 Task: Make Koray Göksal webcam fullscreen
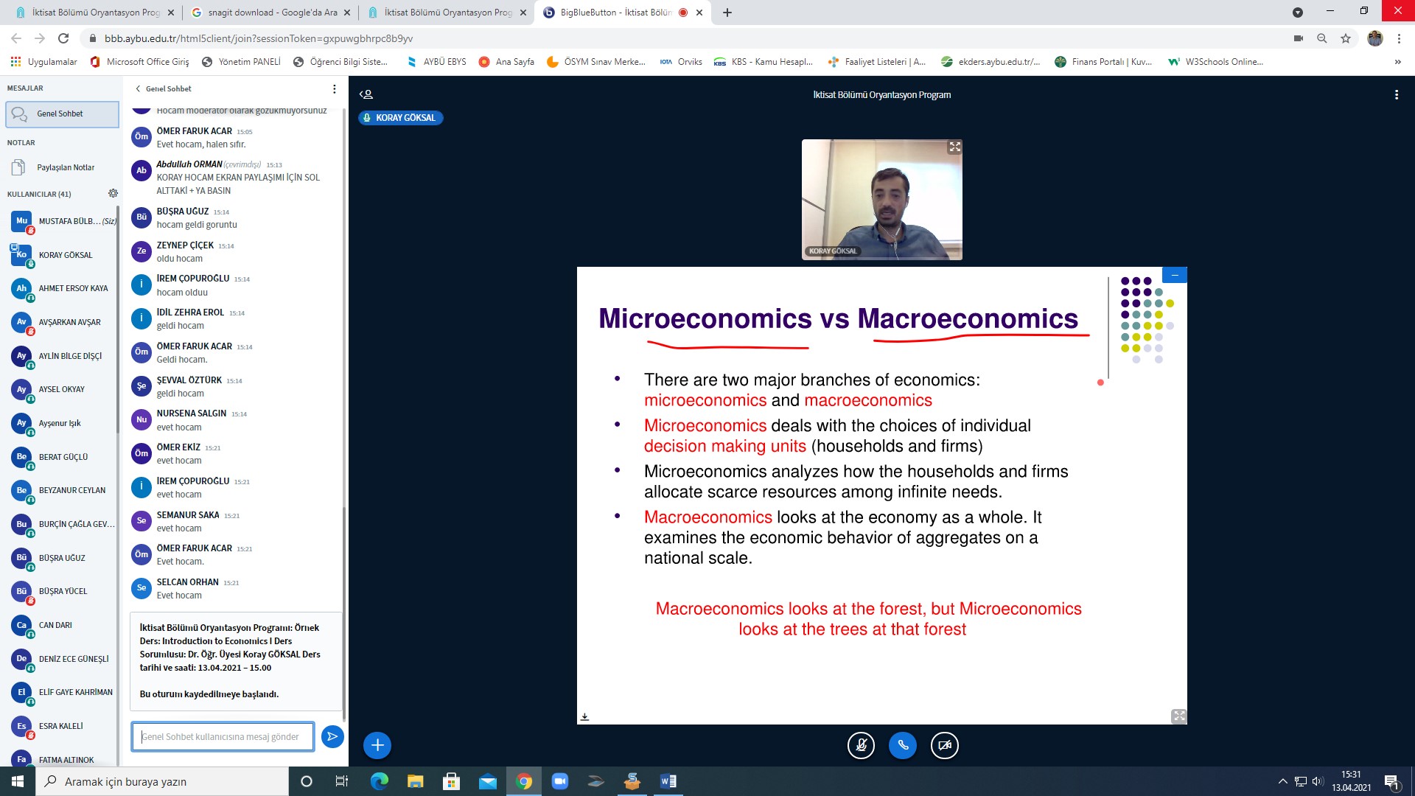pyautogui.click(x=954, y=147)
